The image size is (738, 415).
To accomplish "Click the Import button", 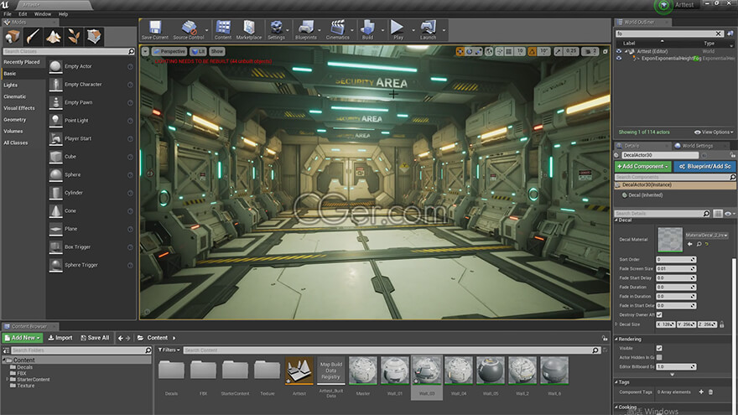I will pyautogui.click(x=60, y=338).
